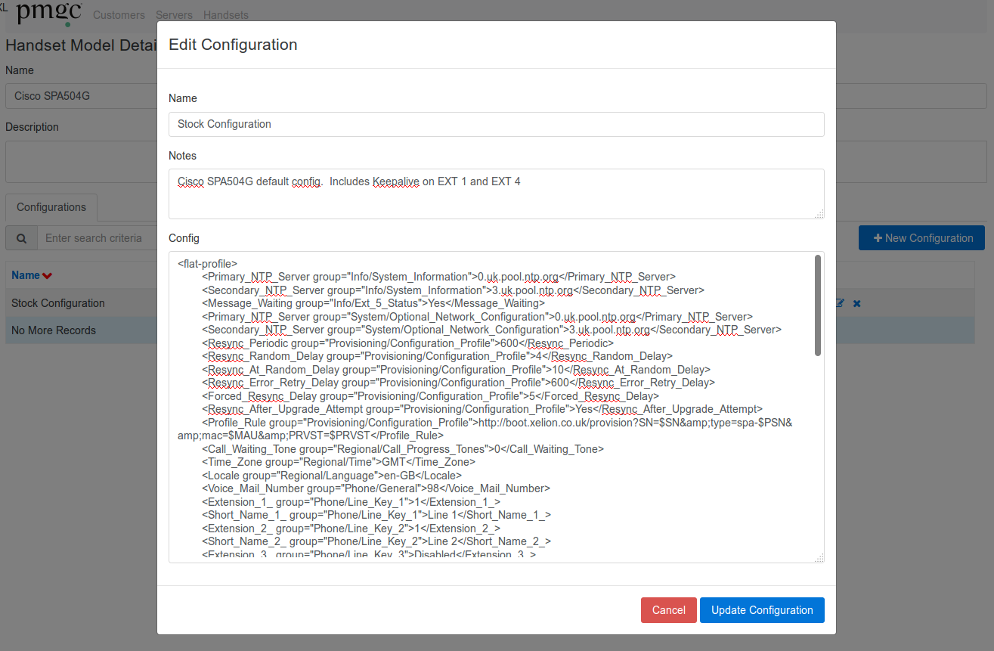This screenshot has height=651, width=994.
Task: Click the Cisco SPA504G model name field
Action: click(x=83, y=96)
